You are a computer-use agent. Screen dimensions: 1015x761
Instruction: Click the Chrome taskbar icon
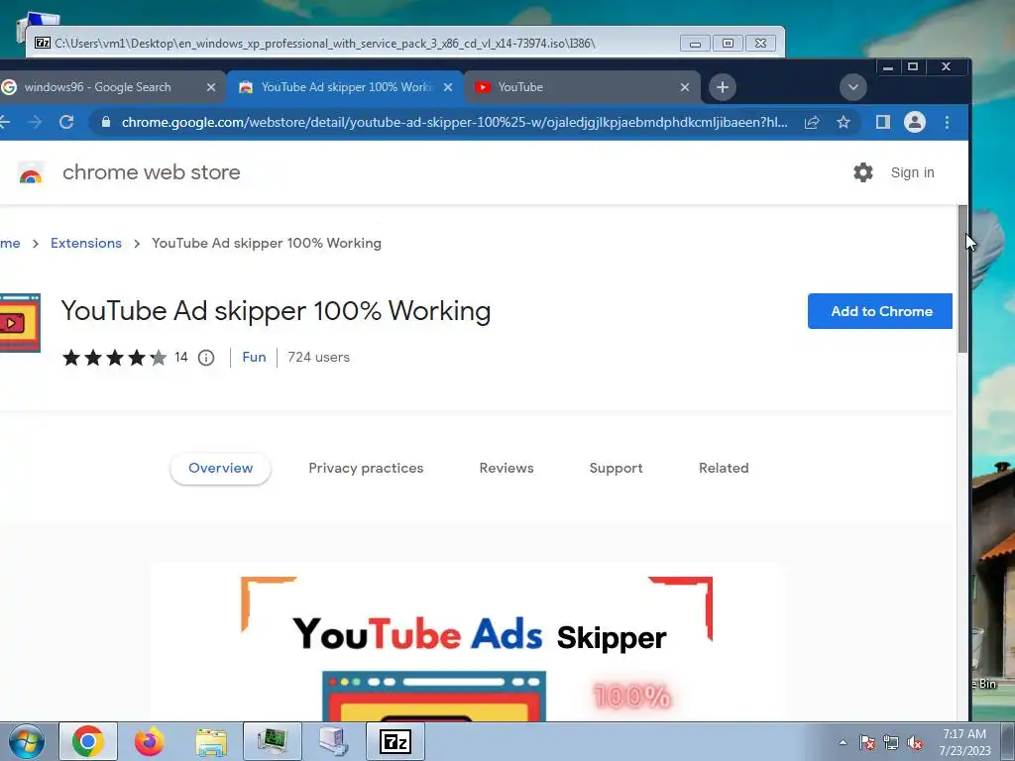tap(88, 741)
